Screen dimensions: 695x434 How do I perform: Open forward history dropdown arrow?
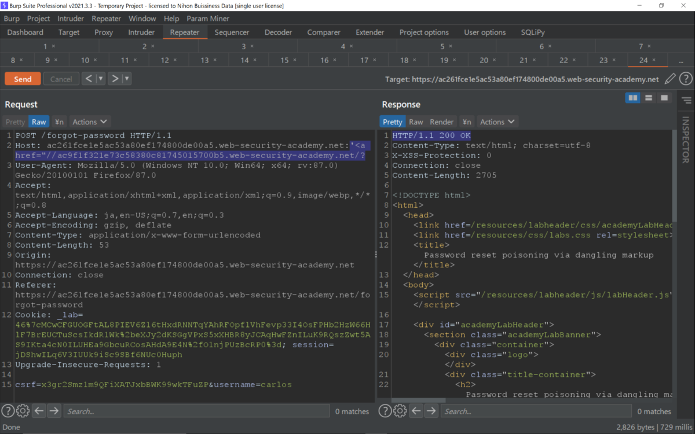pos(127,79)
